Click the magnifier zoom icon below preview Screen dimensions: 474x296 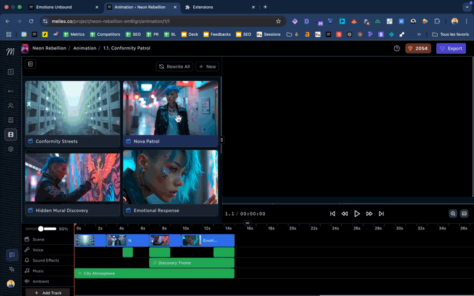tap(453, 213)
